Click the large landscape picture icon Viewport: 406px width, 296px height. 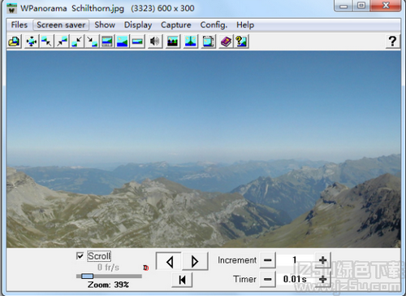[123, 41]
